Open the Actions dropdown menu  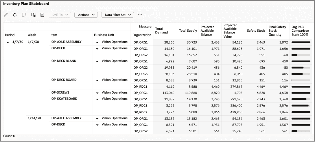pos(86,15)
